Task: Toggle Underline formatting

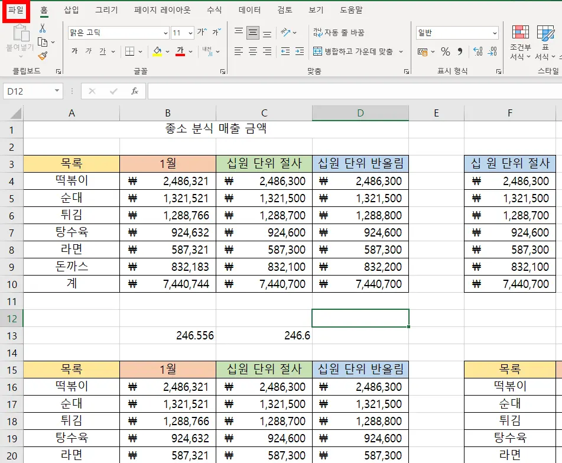Action: (103, 51)
